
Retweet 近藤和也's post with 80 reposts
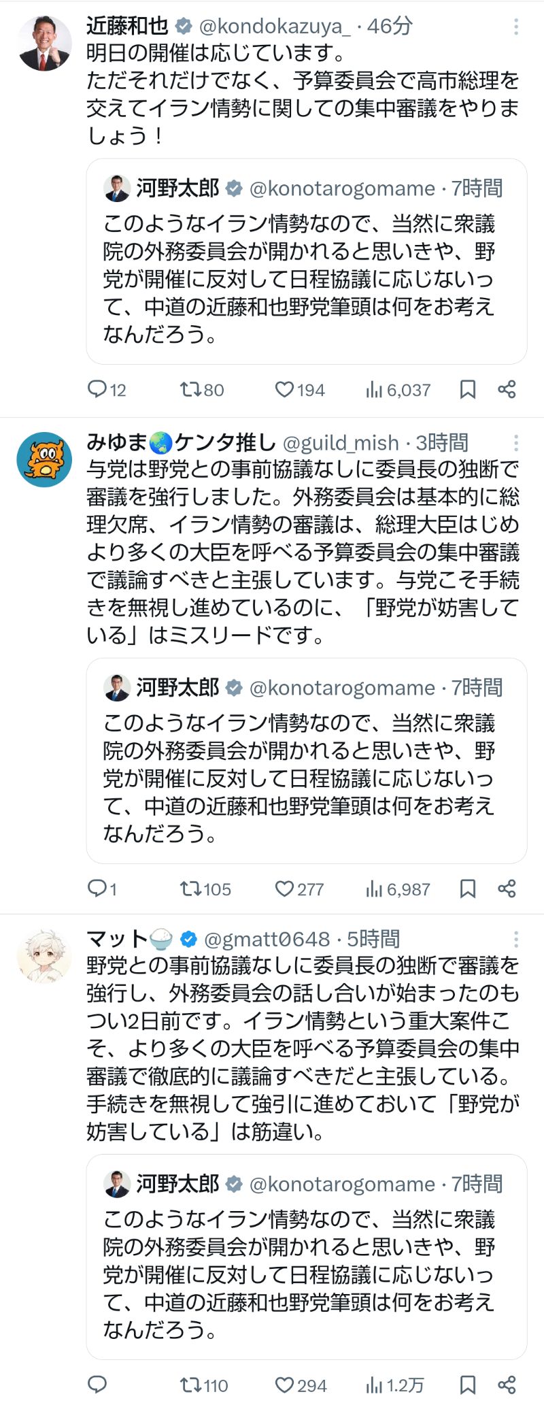pos(190,389)
